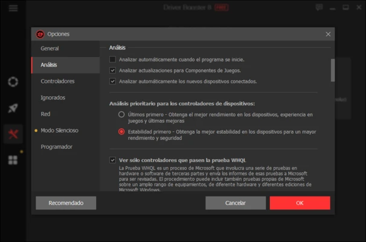
Task: Uncheck Analizar automáticamente los nuevos dispositivos conectados
Action: [112, 81]
